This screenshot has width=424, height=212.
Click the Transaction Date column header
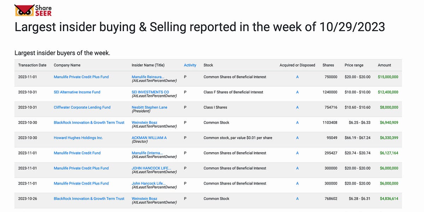32,65
